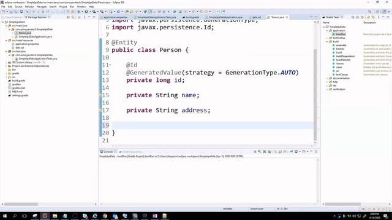Select the Console tab
This screenshot has height=220, width=392.
click(108, 152)
